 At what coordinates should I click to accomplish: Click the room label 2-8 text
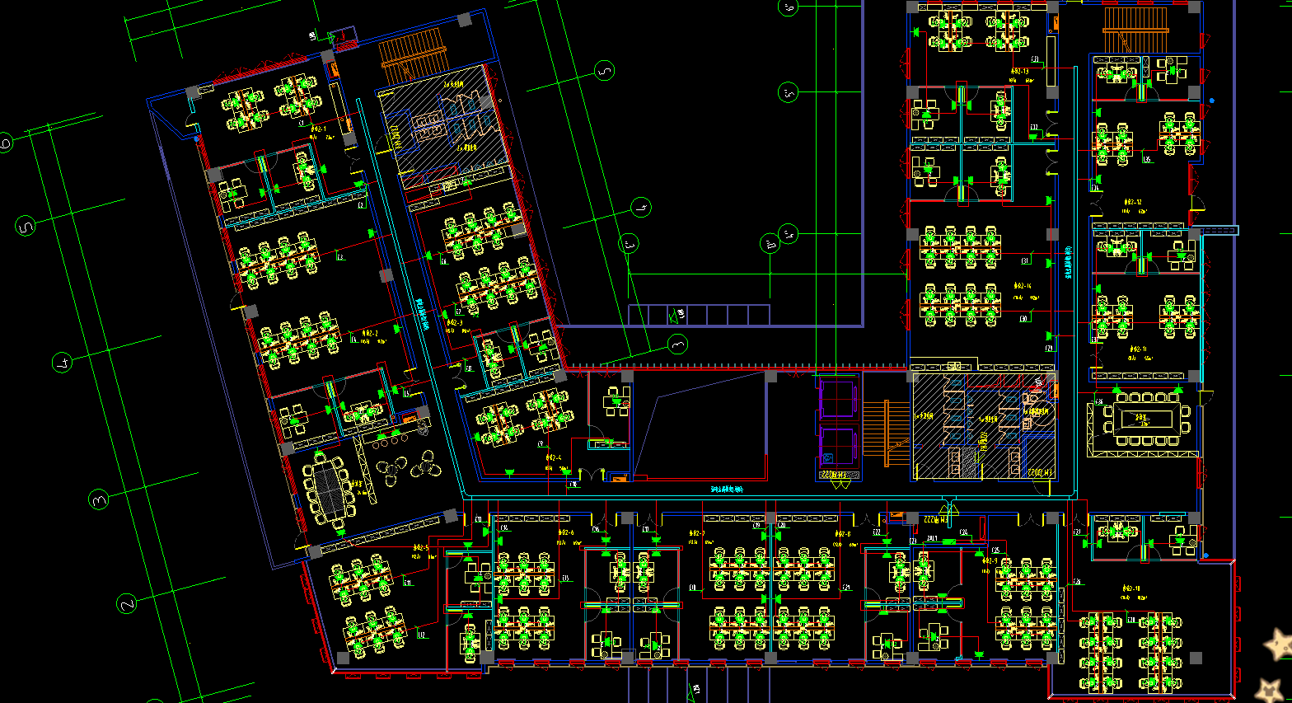841,534
